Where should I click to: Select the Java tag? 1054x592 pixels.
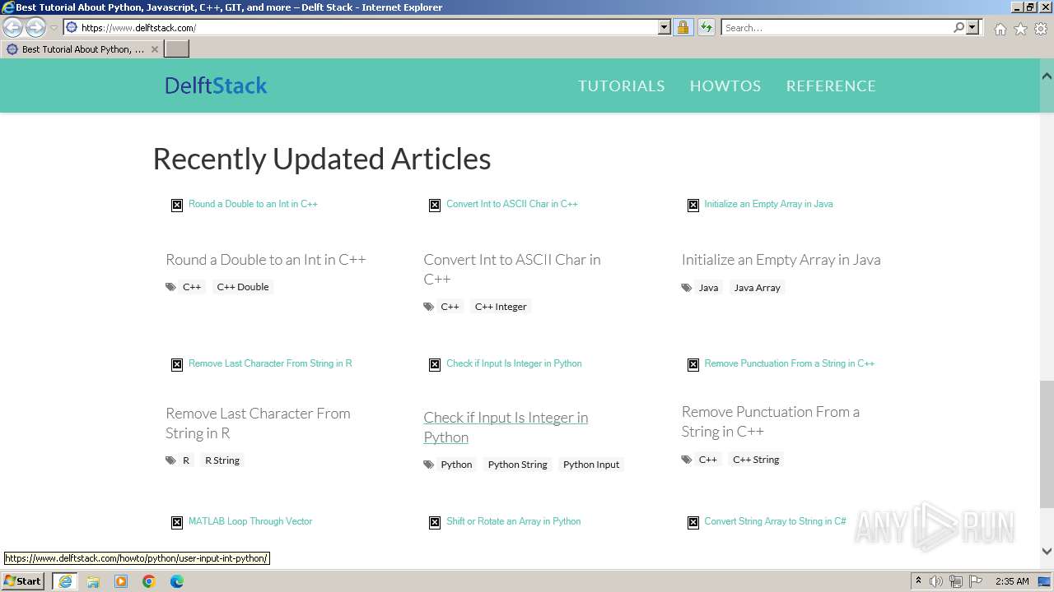(708, 288)
